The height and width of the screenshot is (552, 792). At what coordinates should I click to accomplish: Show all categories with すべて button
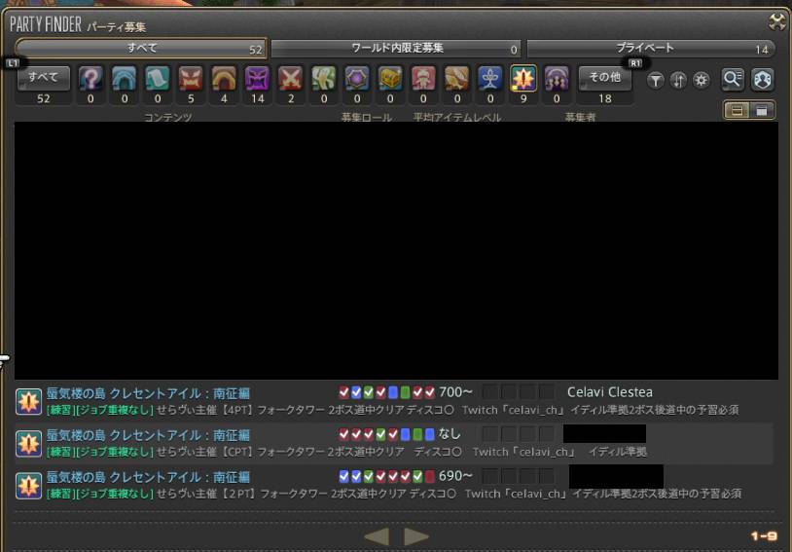[x=44, y=78]
